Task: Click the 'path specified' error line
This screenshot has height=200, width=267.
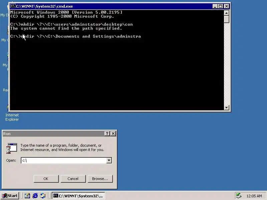Action: point(66,28)
